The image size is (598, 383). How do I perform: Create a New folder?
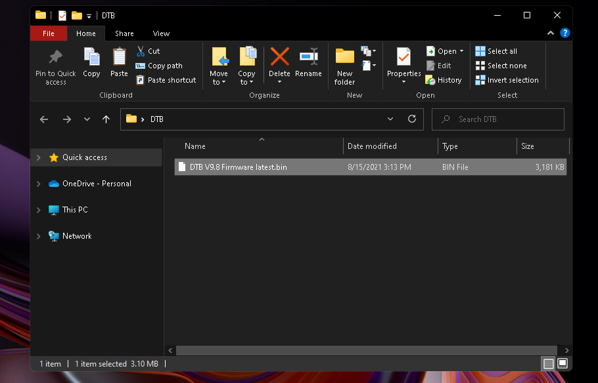point(345,67)
